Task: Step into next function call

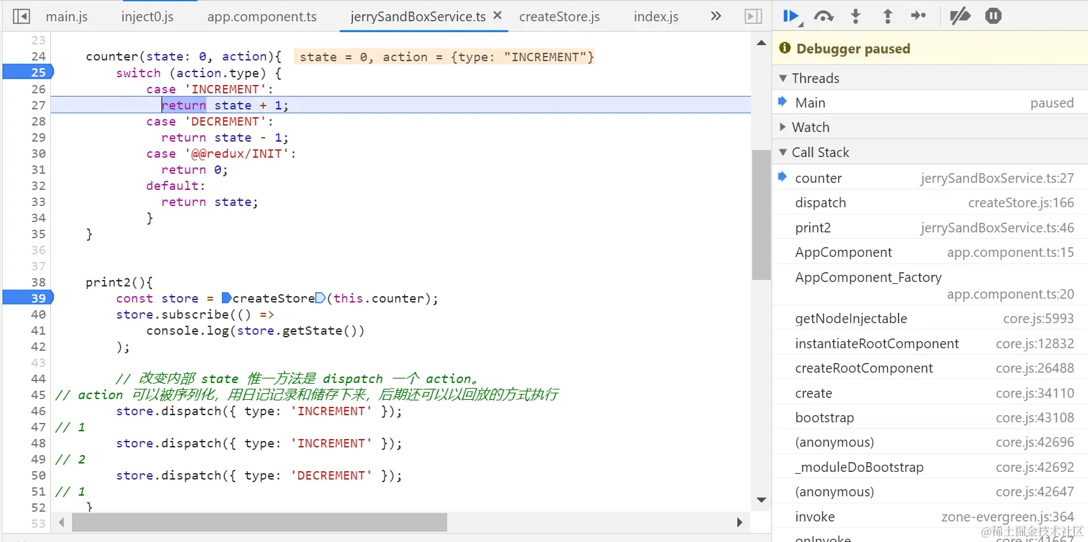Action: click(856, 16)
